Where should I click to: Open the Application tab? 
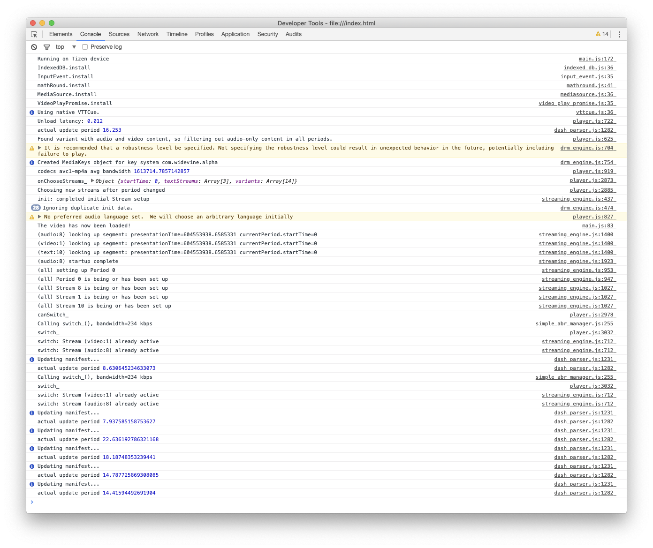[235, 34]
